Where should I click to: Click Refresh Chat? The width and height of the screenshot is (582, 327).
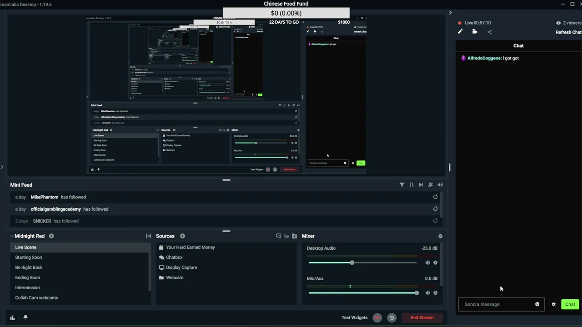pyautogui.click(x=568, y=32)
